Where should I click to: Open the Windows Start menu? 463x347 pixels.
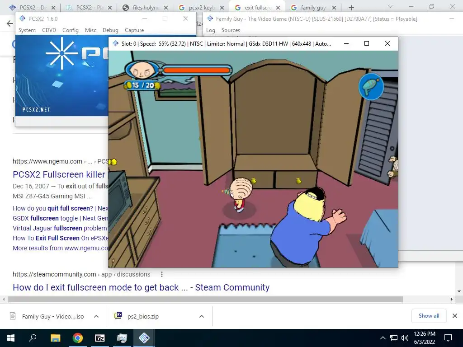pyautogui.click(x=11, y=338)
